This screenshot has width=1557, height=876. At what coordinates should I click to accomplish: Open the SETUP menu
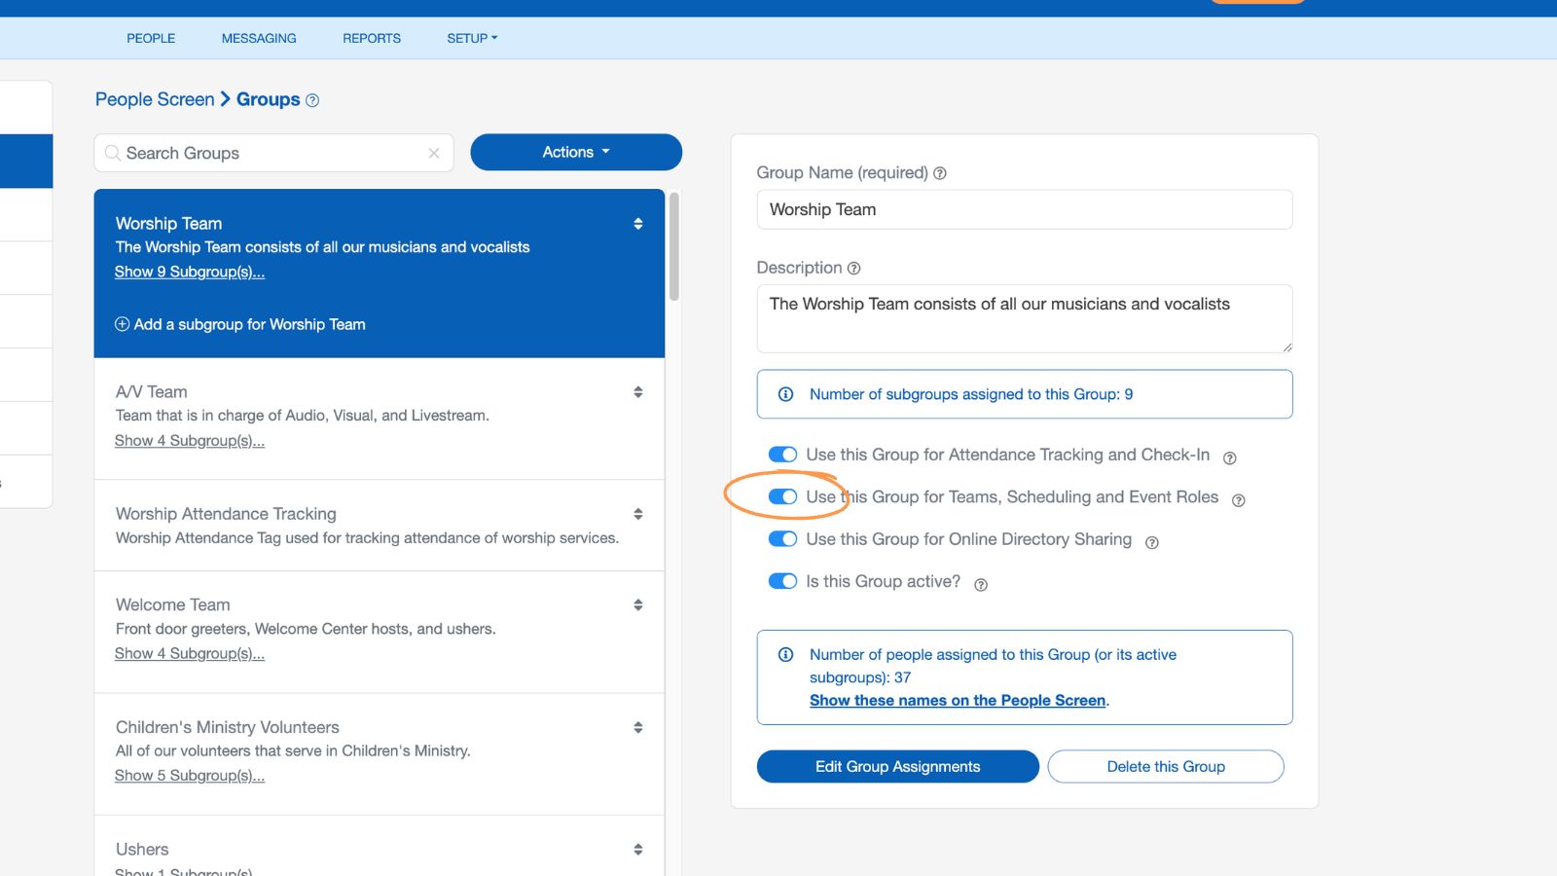(x=471, y=38)
